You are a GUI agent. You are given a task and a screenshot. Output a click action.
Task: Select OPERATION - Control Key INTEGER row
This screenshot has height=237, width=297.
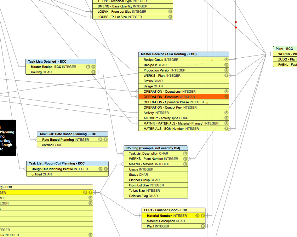184,107
